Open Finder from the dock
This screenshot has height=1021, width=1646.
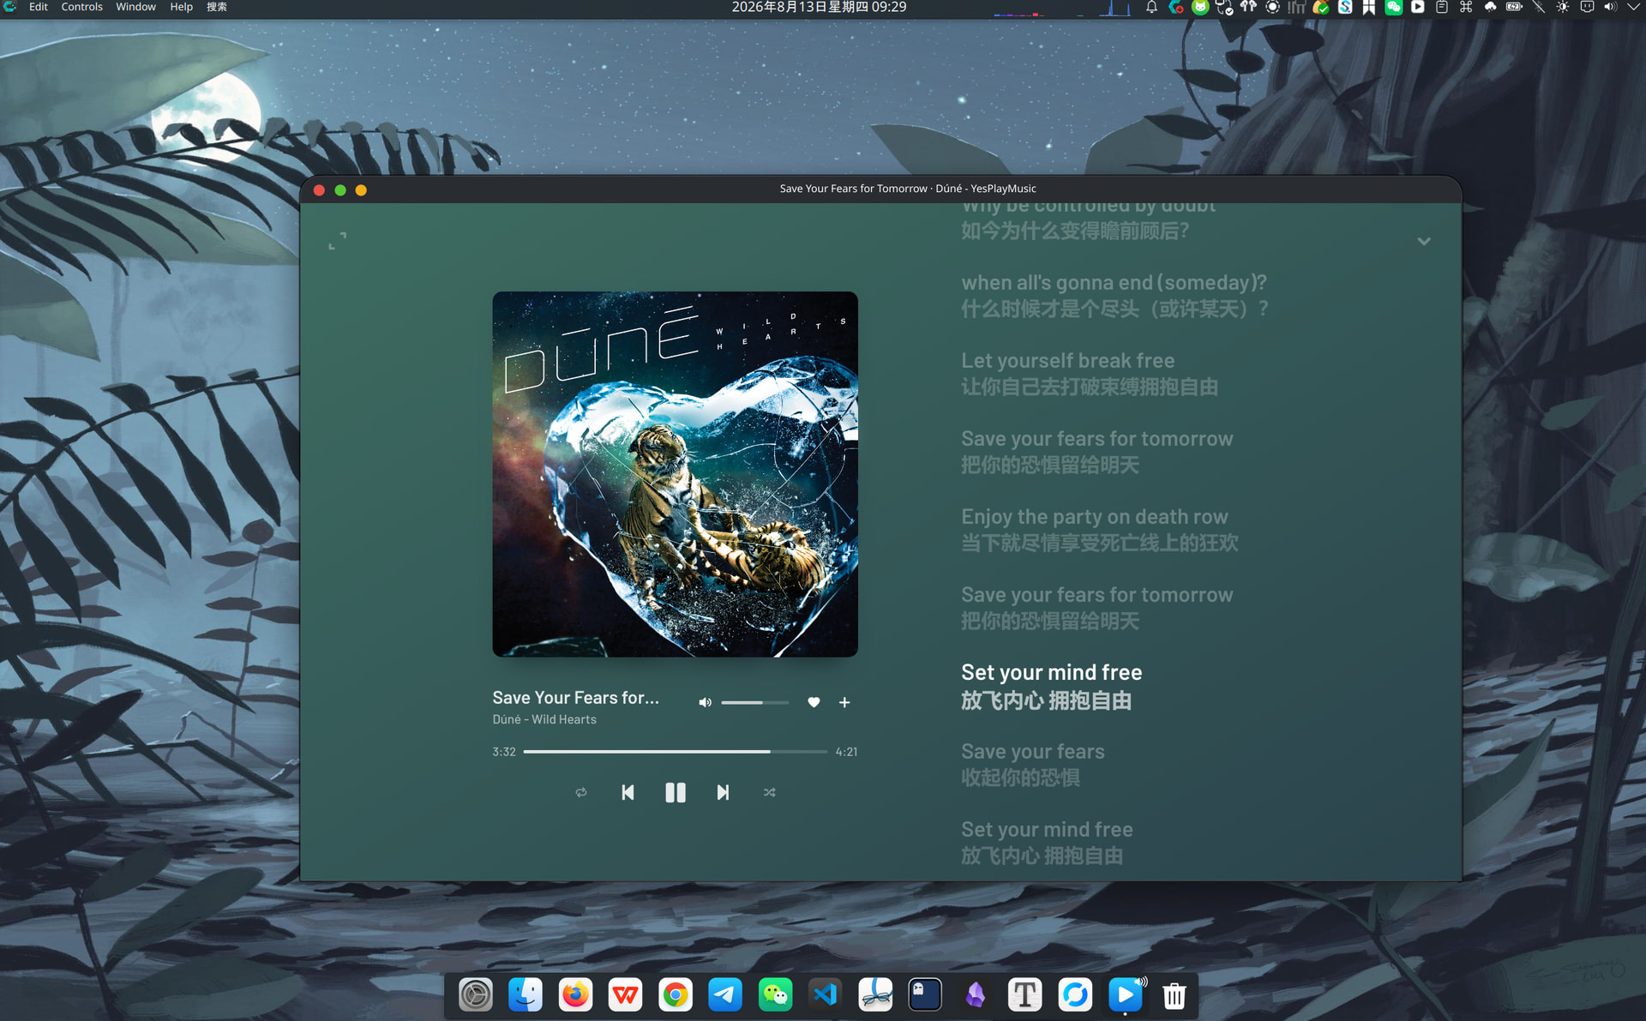pos(526,994)
